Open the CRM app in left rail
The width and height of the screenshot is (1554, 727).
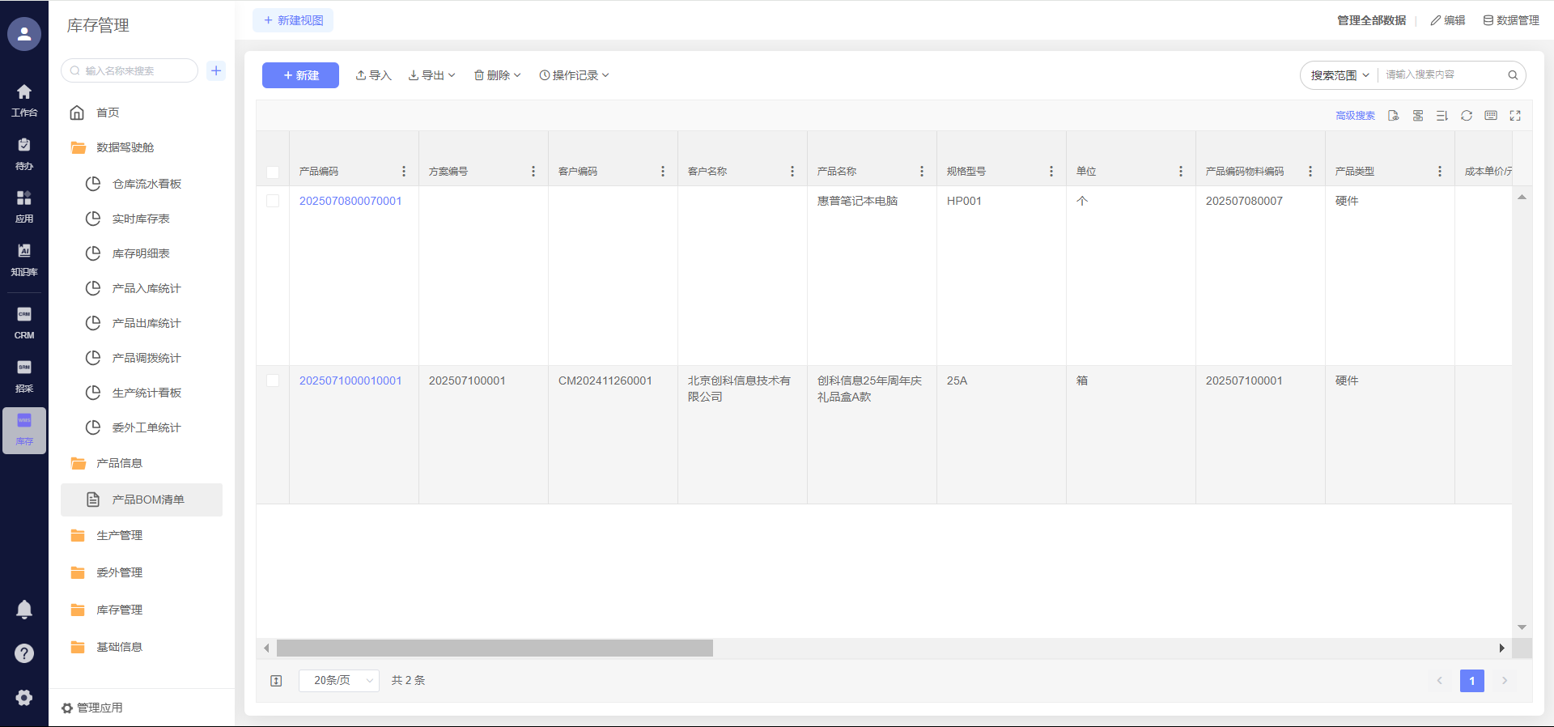point(24,322)
